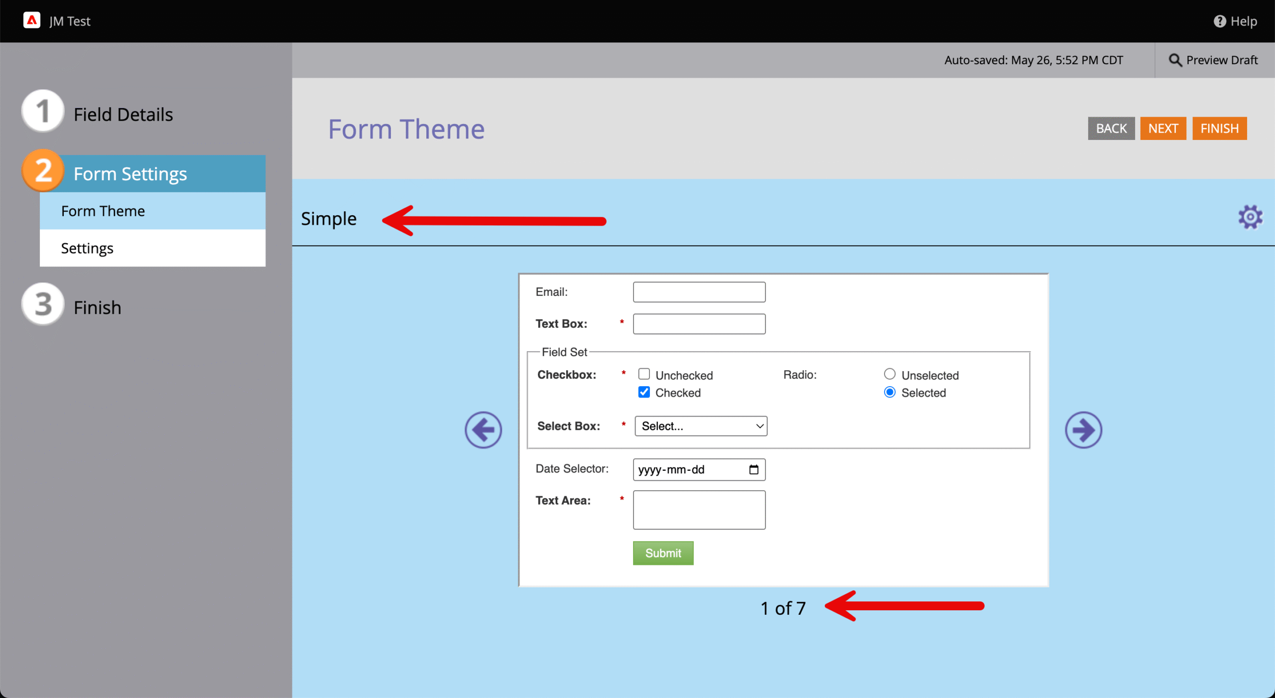The height and width of the screenshot is (698, 1275).
Task: Click step 1 Field Details circle
Action: pyautogui.click(x=43, y=111)
